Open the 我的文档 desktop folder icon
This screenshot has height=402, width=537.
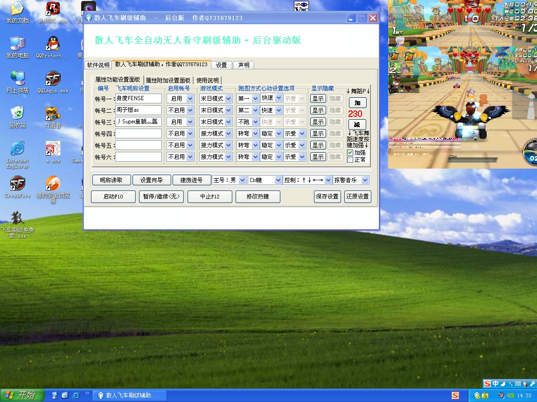click(x=17, y=12)
